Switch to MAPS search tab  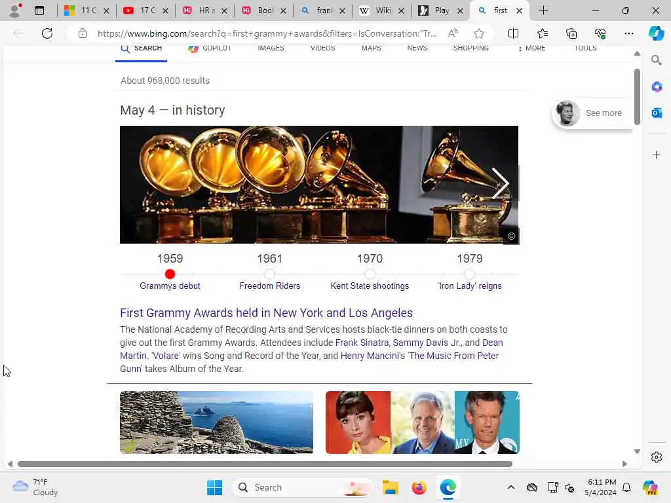point(371,48)
